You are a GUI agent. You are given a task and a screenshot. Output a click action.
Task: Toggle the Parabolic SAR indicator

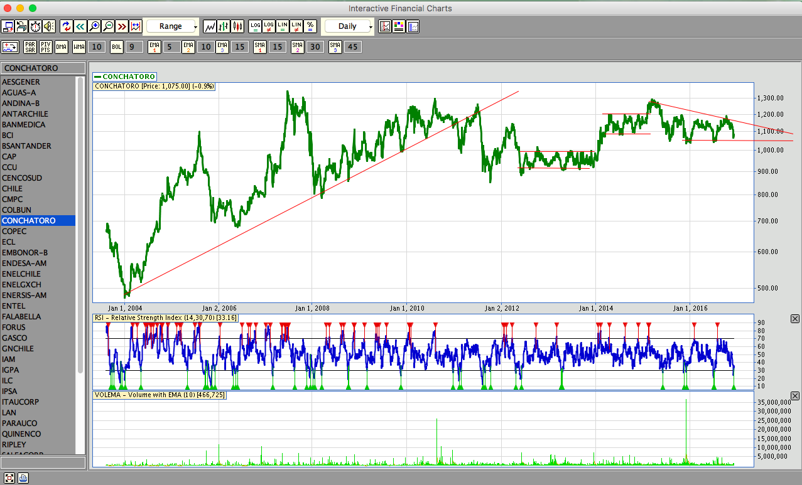click(x=30, y=47)
